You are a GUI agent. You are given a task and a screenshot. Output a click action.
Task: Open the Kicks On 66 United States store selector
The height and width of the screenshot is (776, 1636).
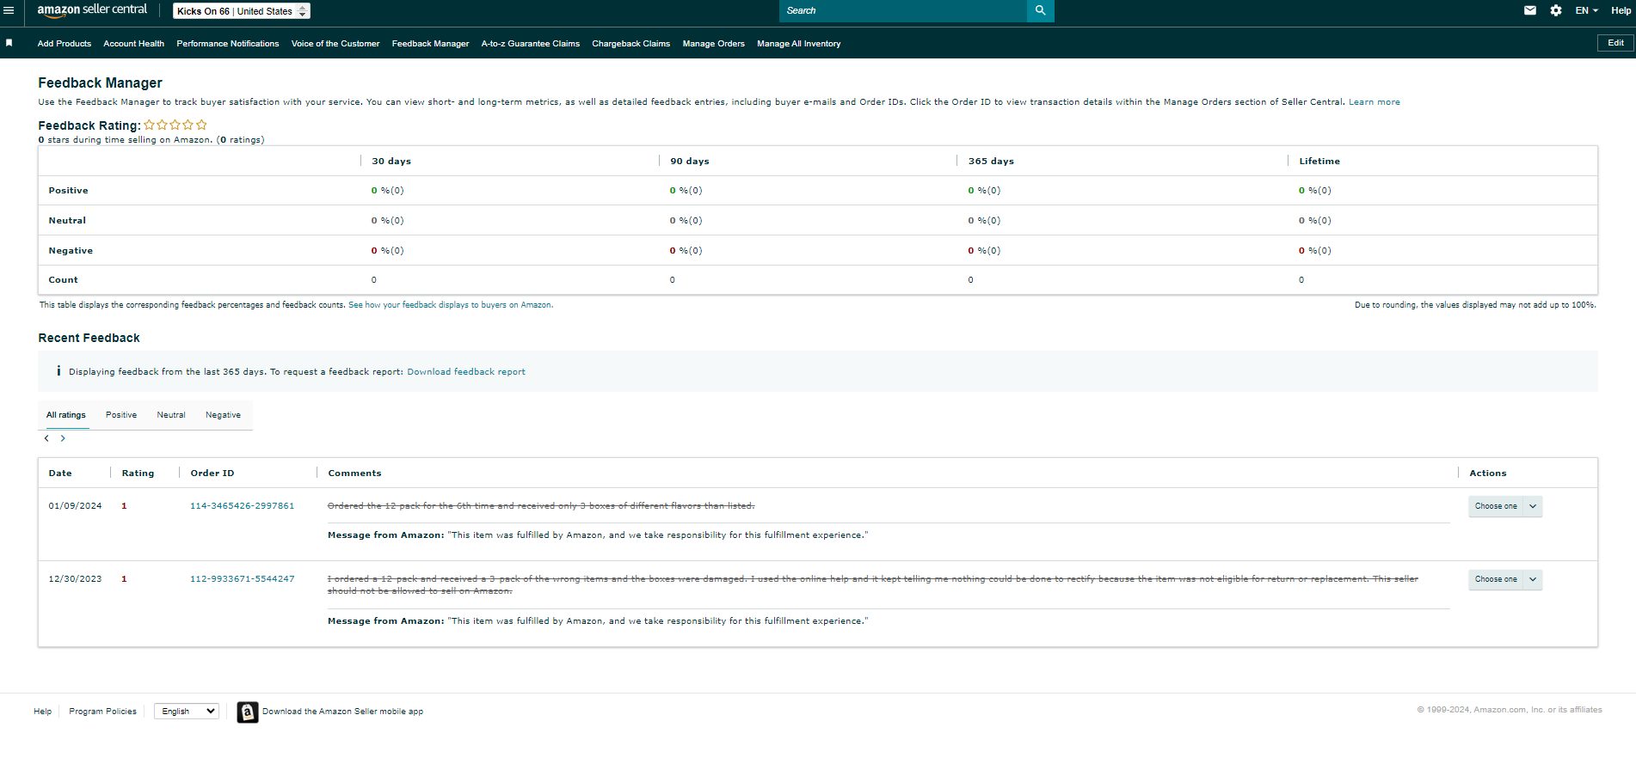click(x=242, y=11)
